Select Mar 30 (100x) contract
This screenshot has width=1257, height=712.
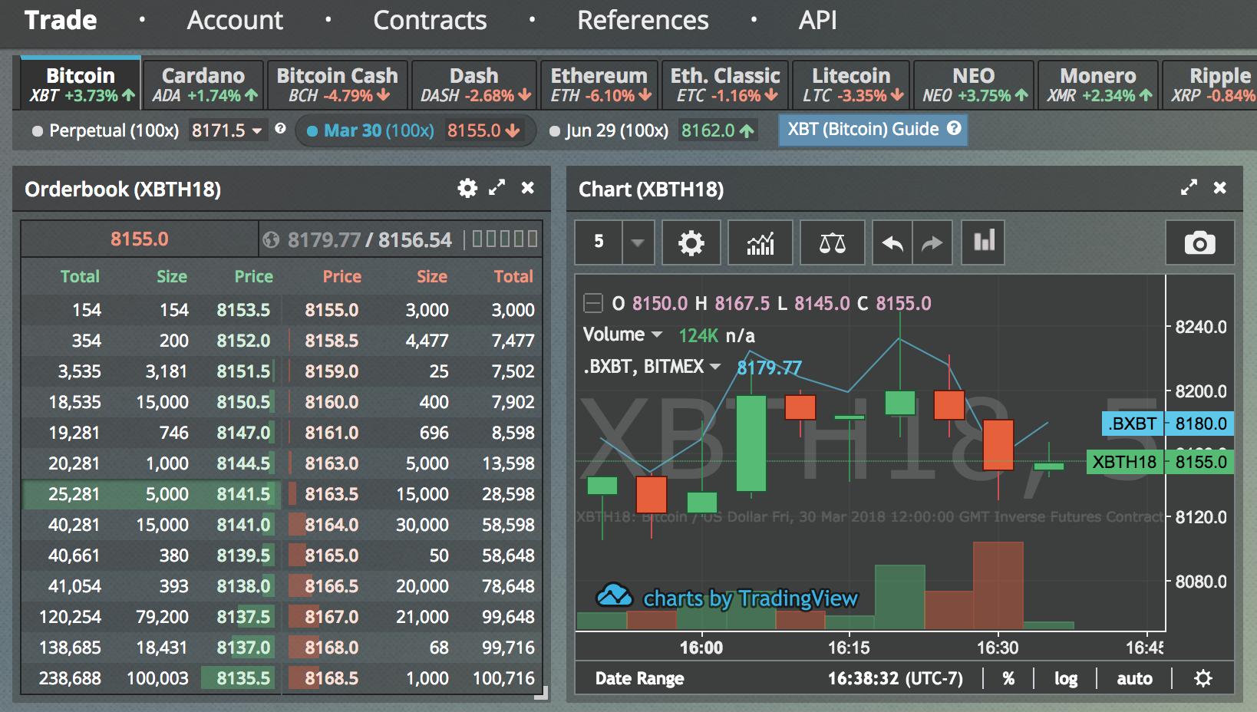tap(371, 130)
